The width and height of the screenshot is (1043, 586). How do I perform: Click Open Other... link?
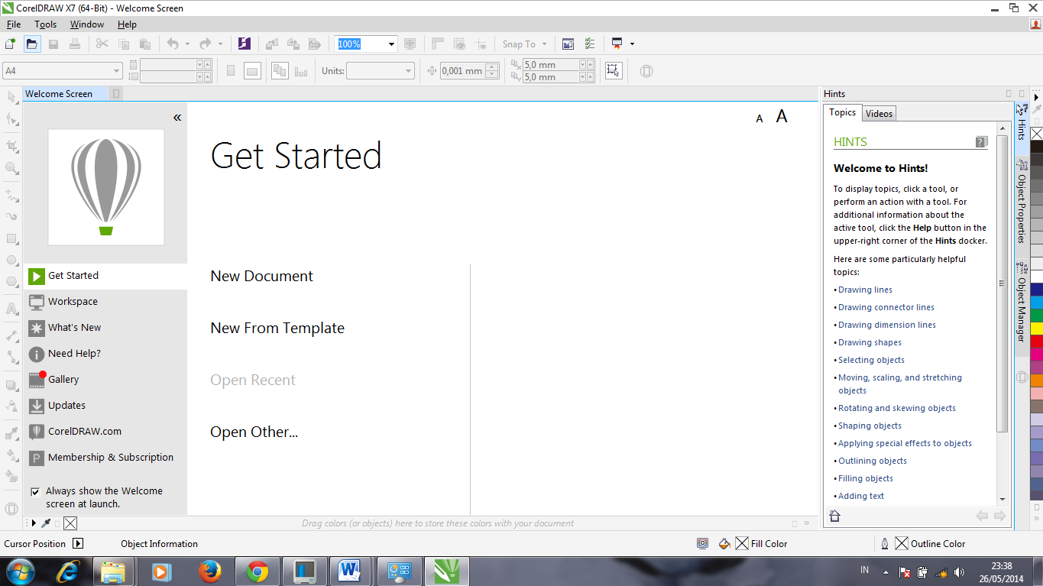pyautogui.click(x=254, y=432)
